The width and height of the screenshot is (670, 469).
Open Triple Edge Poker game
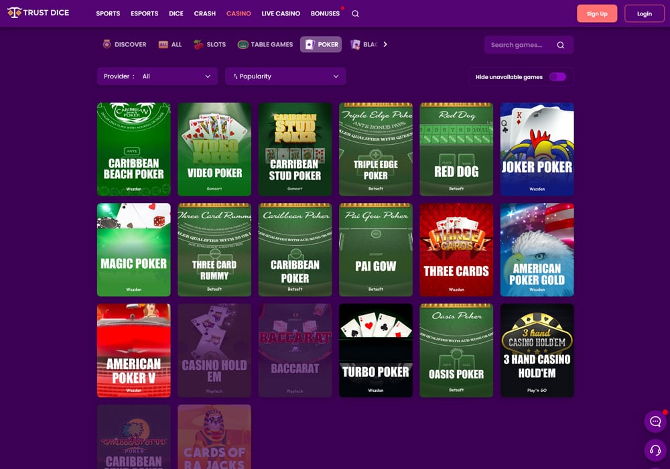[376, 149]
